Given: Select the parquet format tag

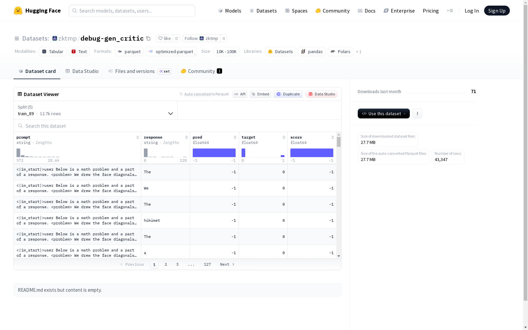Looking at the screenshot, I should tap(129, 51).
